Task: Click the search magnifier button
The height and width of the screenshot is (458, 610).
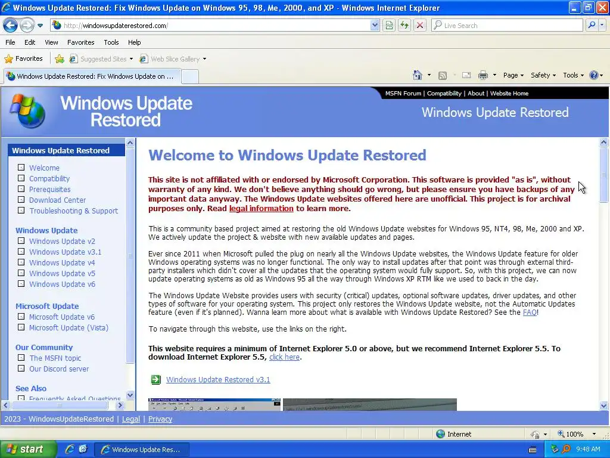Action: 592,25
